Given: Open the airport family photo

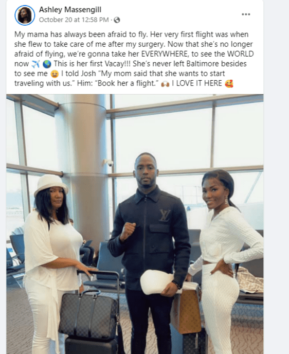Looking at the screenshot, I should coord(135,224).
